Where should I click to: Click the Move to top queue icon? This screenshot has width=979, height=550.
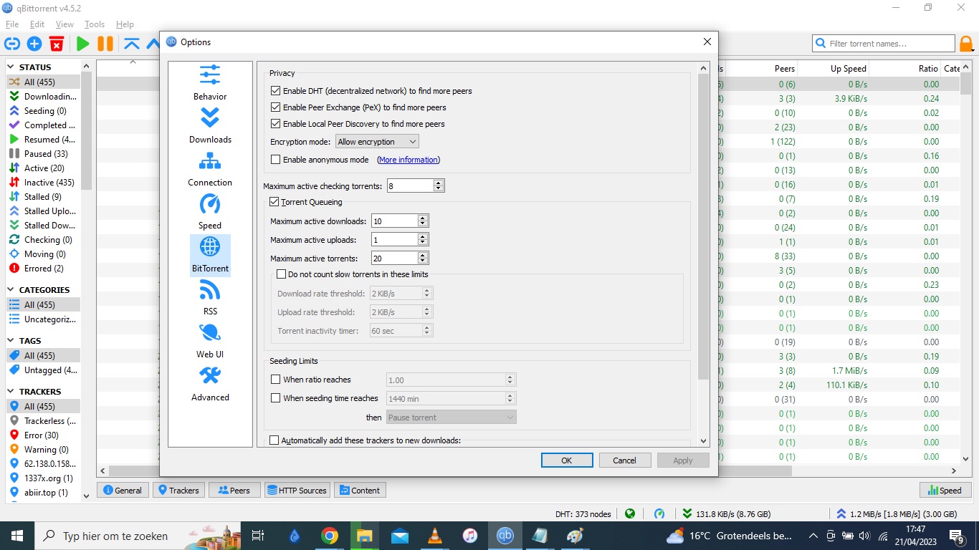(132, 44)
